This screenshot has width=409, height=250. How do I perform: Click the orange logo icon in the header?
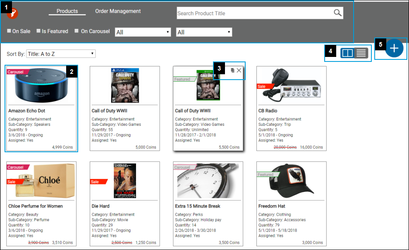12,14
